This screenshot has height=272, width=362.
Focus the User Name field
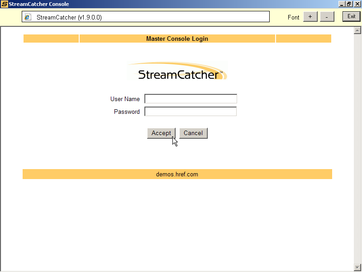191,99
